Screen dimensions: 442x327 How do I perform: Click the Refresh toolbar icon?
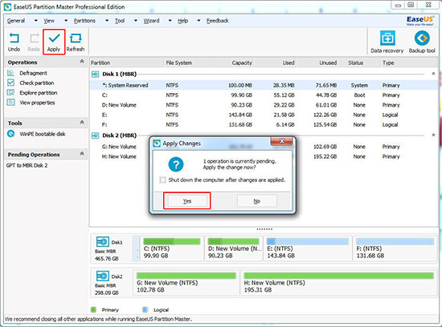76,38
